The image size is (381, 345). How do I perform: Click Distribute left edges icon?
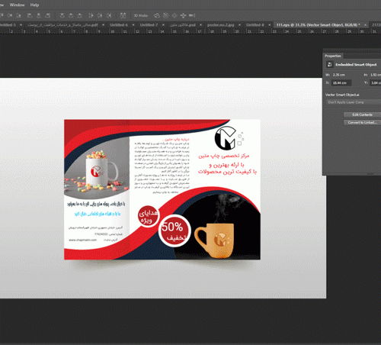(91, 15)
